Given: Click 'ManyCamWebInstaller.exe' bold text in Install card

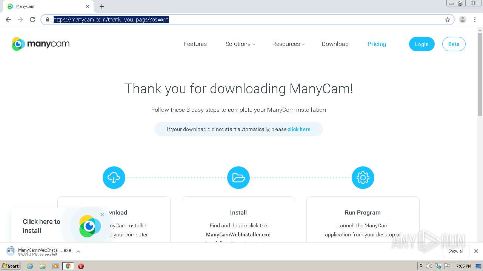Looking at the screenshot, I should tap(238, 234).
